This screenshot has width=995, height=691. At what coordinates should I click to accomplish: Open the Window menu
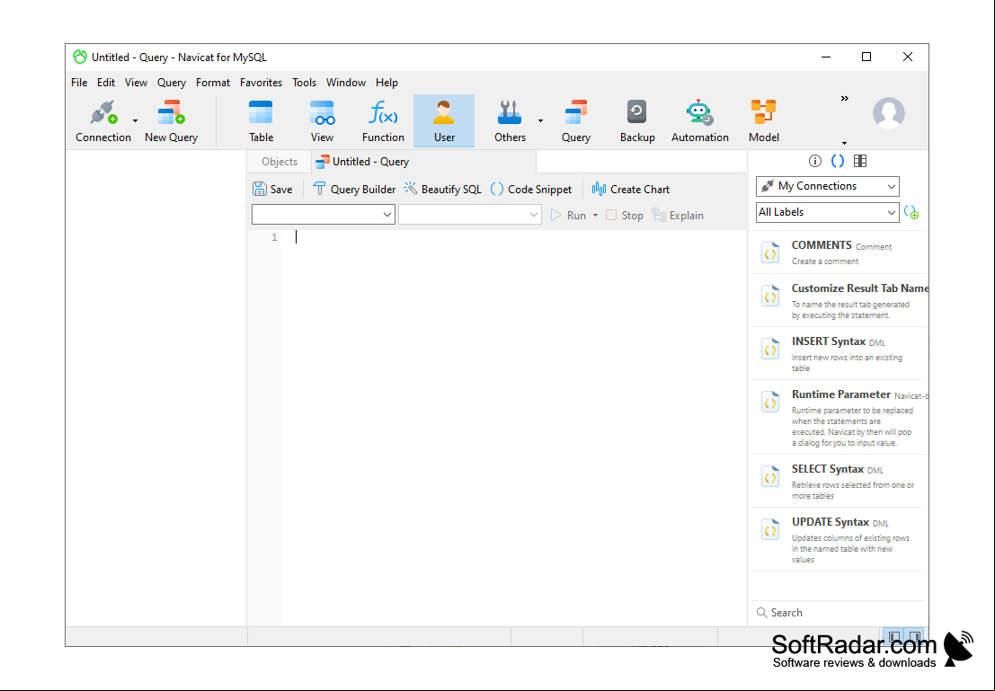346,83
